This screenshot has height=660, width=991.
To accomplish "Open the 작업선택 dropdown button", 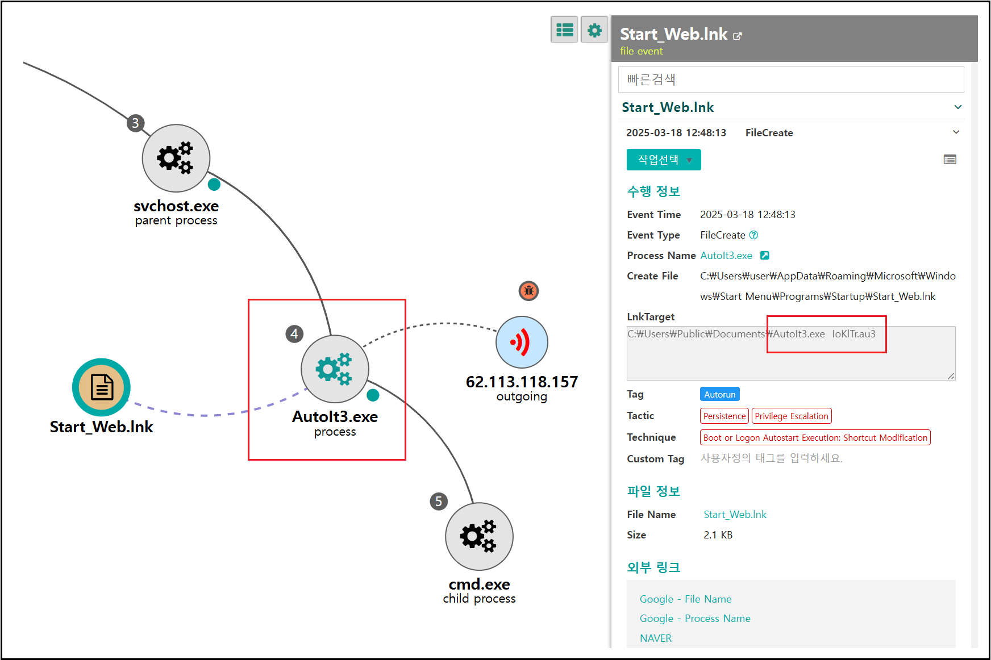I will [664, 160].
